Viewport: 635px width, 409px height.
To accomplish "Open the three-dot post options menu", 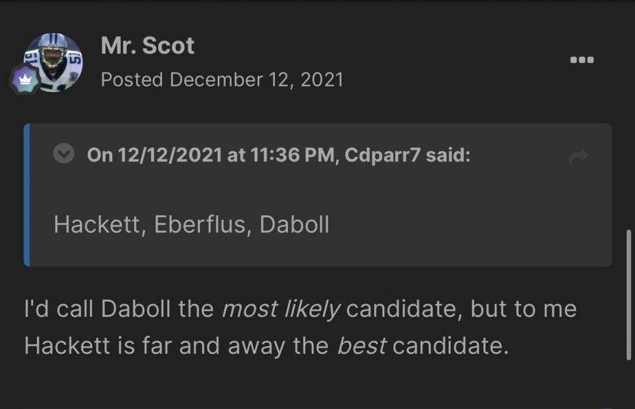I will [582, 60].
